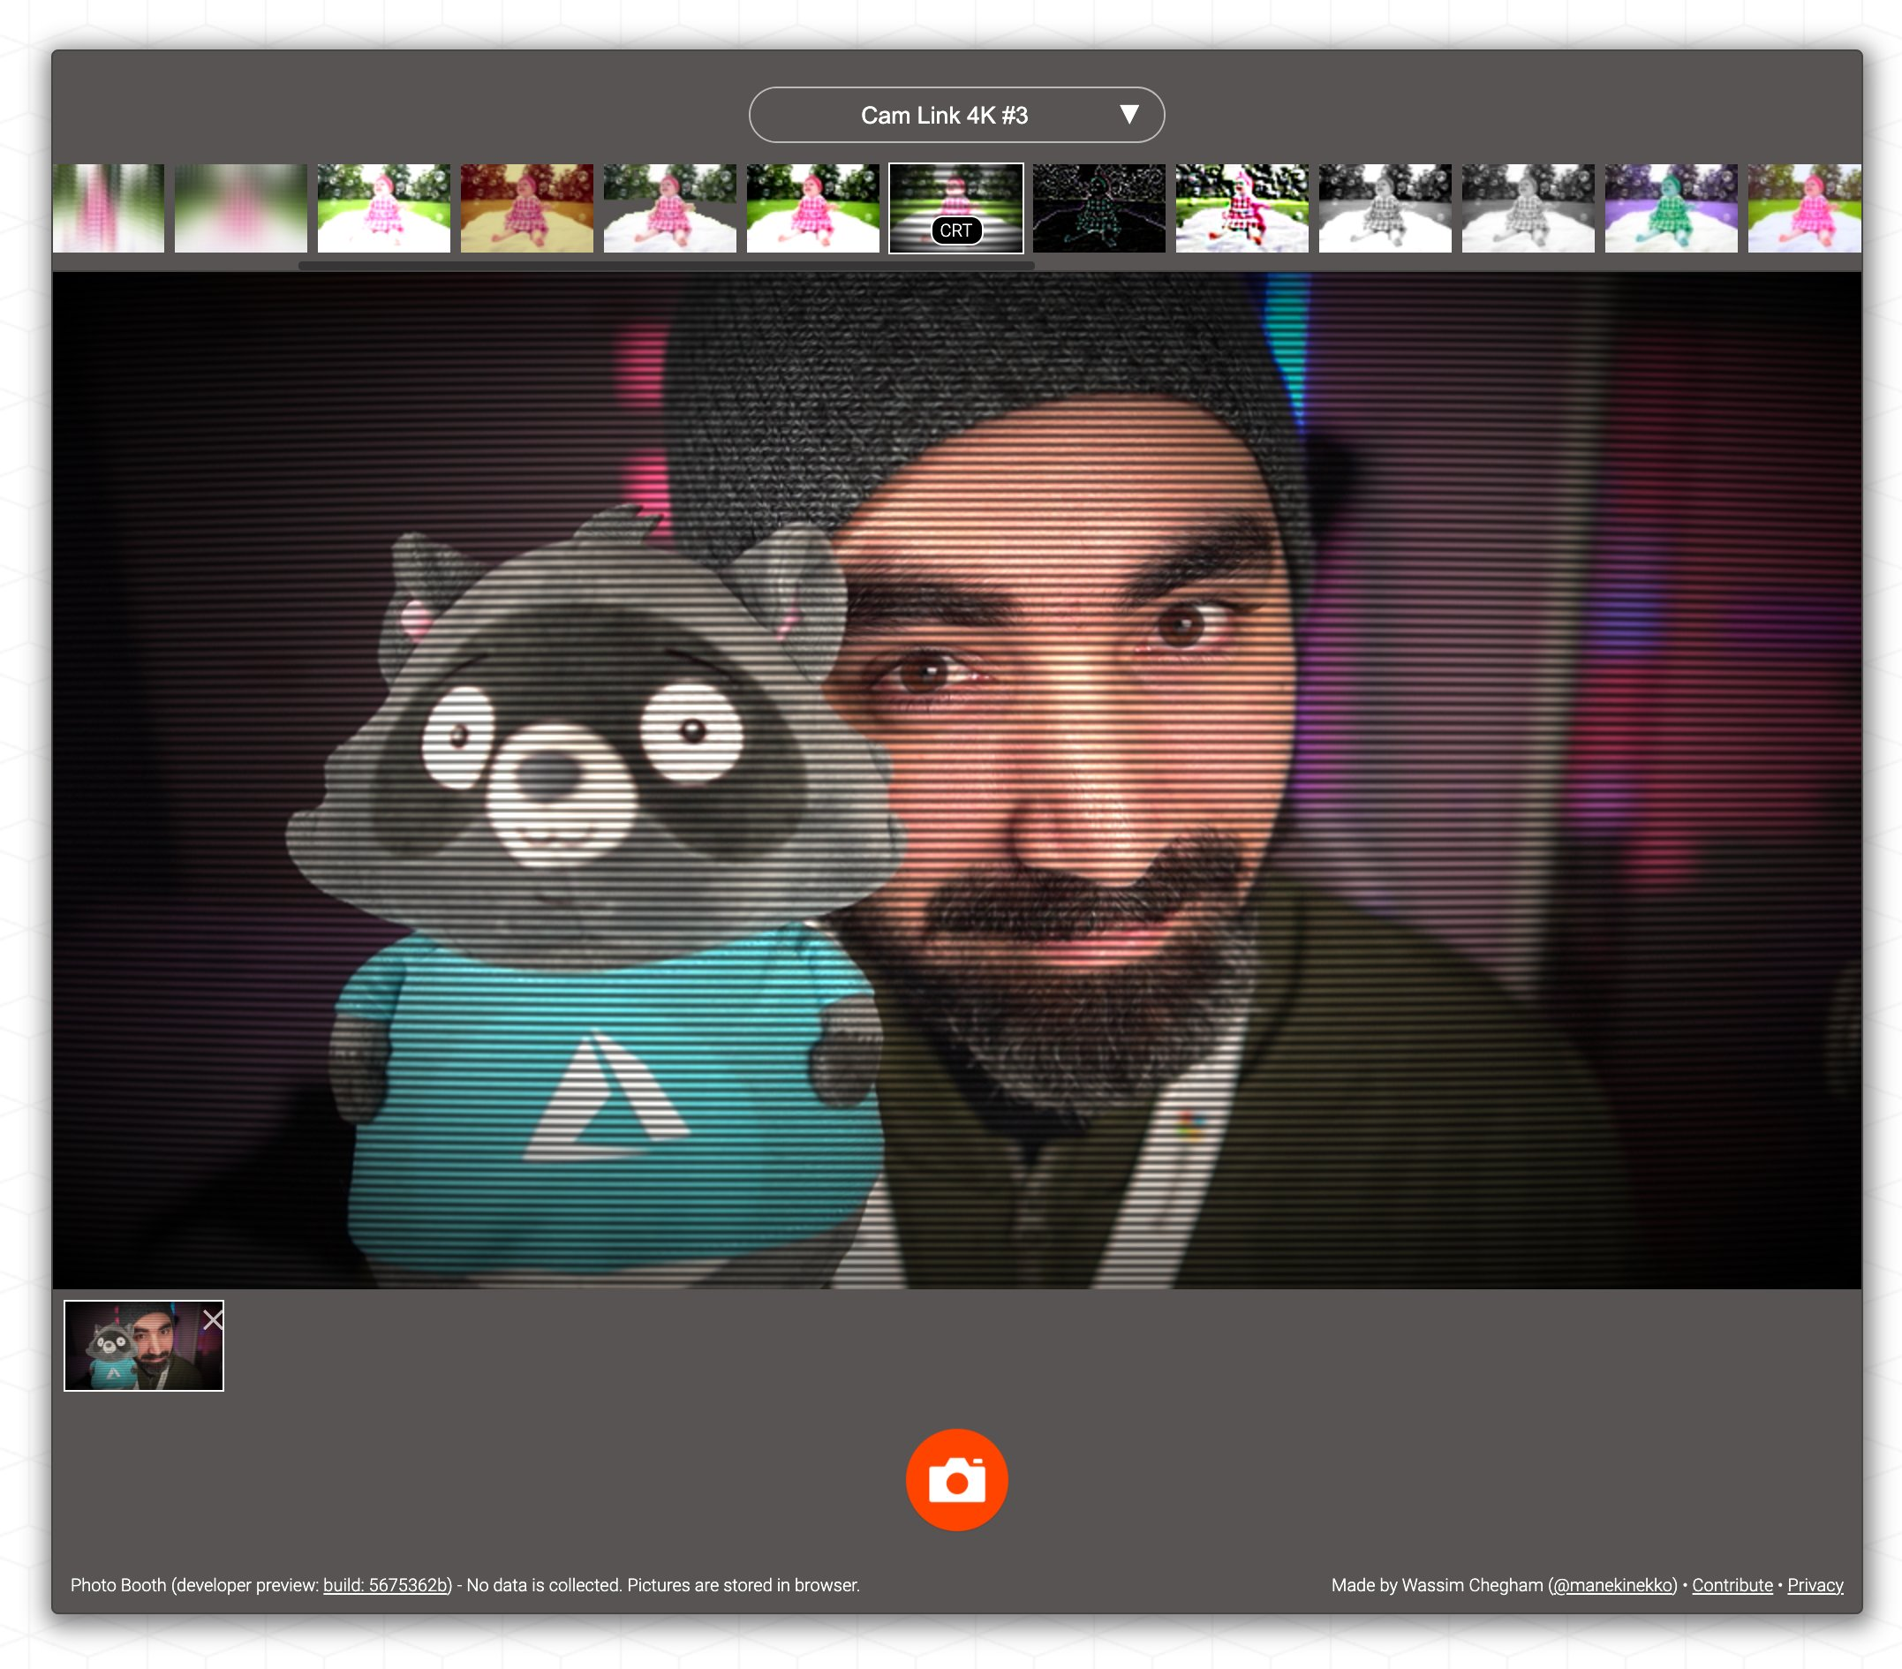Apply the high-contrast posterized filter thumbnail
Screen dimensions: 1902x1669
point(1242,208)
